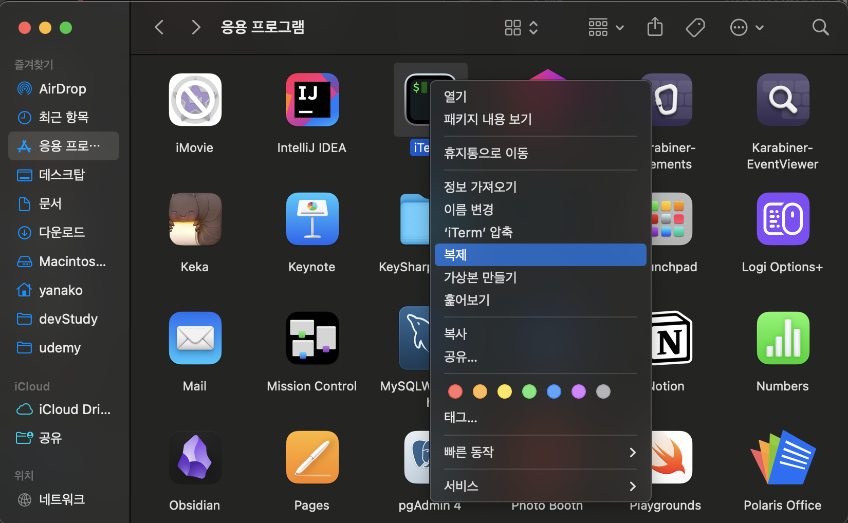Open iCloud Drive in the sidebar
This screenshot has width=848, height=523.
click(64, 409)
